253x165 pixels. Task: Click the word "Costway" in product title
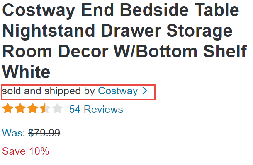(x=39, y=10)
